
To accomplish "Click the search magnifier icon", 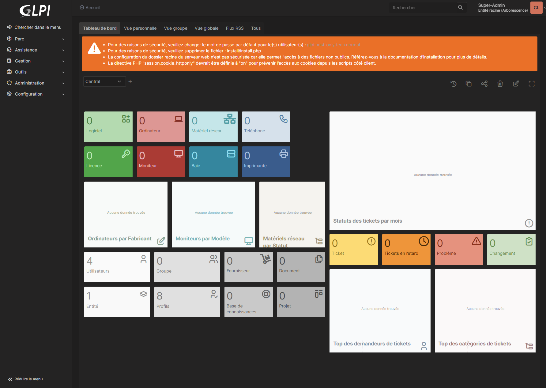I will tap(461, 8).
